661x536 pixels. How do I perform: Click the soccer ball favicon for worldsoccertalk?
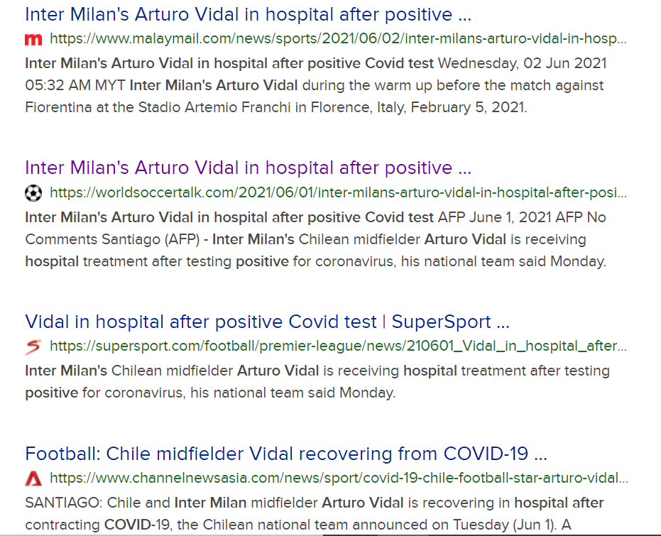[x=33, y=193]
